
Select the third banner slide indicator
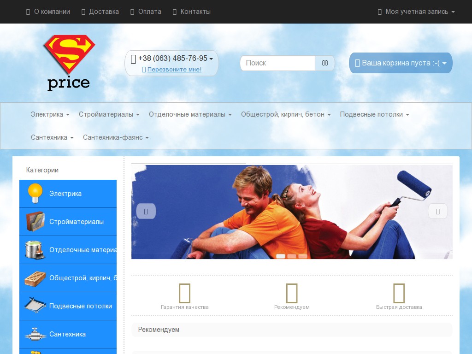(x=303, y=256)
